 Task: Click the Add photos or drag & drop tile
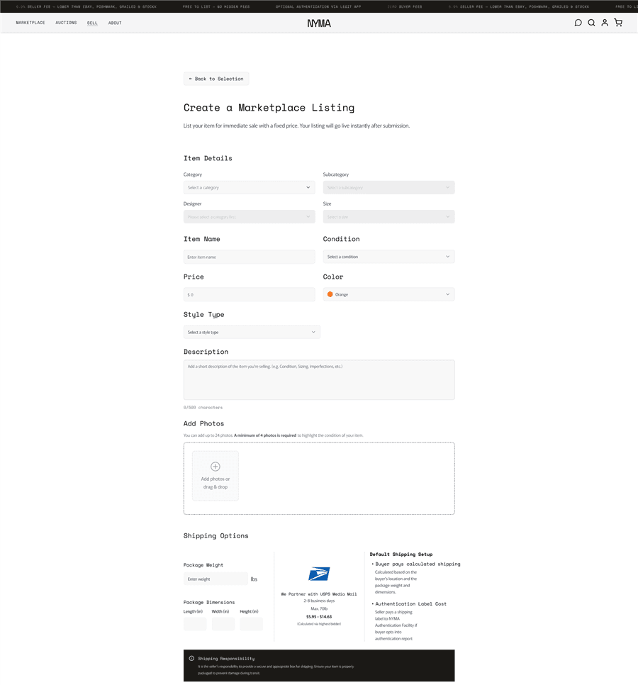click(x=216, y=476)
